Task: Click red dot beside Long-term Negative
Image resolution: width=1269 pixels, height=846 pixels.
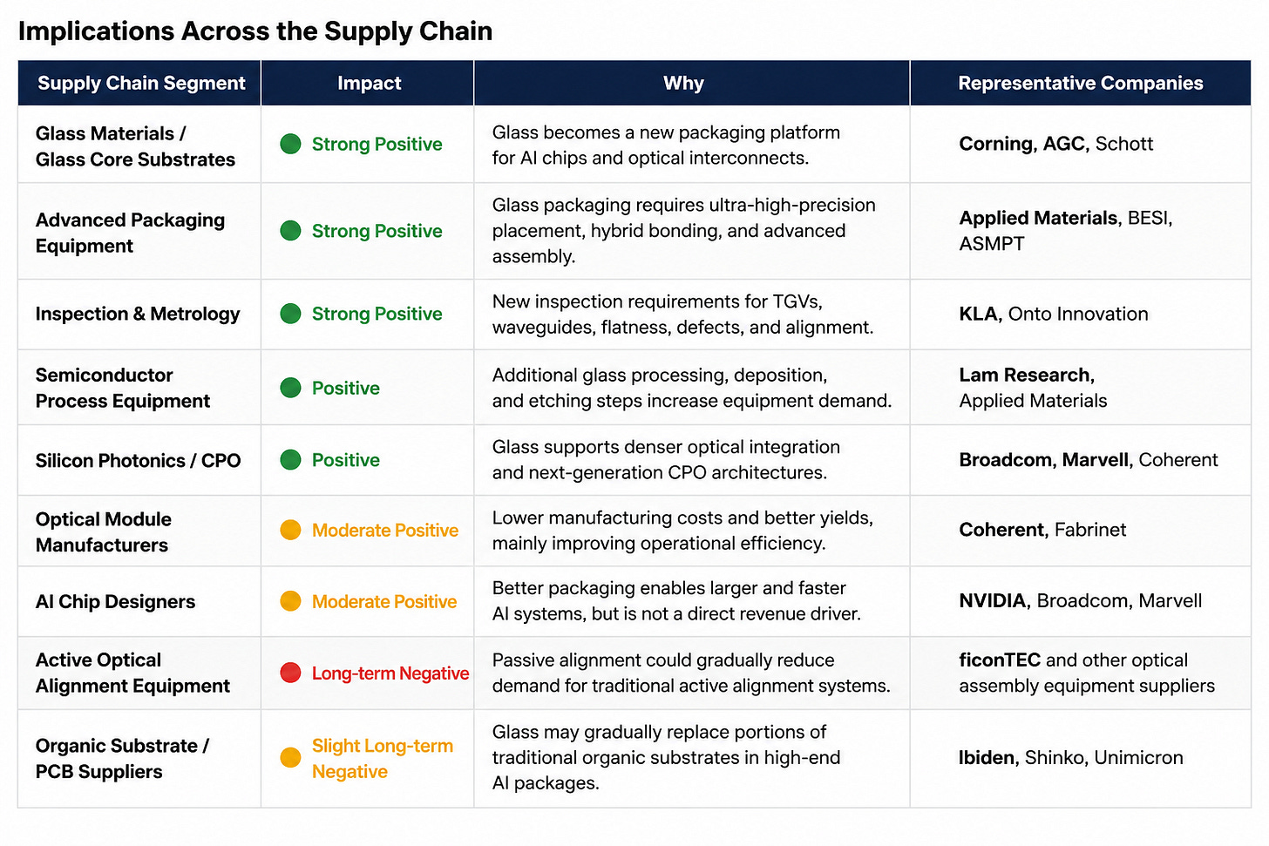Action: [291, 673]
